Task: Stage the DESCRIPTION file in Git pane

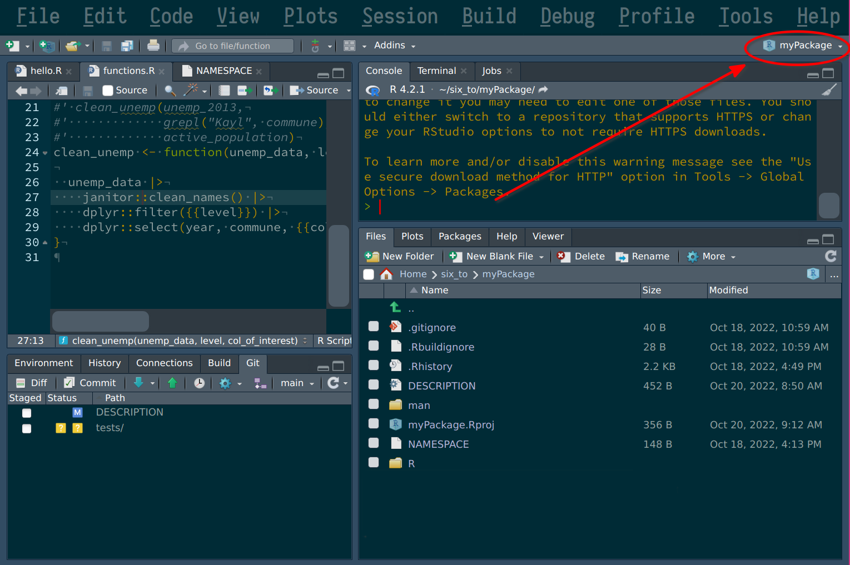Action: pos(27,413)
